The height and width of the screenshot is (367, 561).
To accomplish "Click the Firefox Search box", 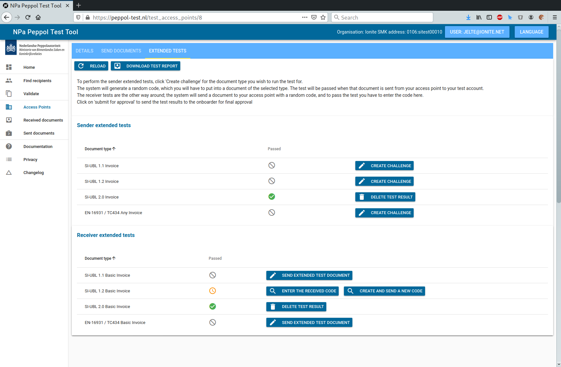I will coord(382,17).
